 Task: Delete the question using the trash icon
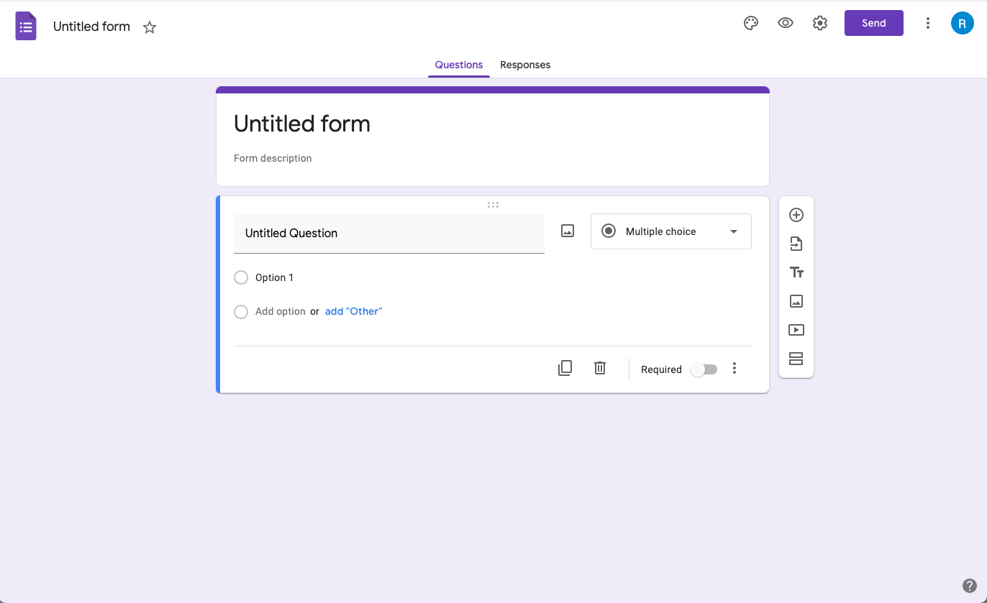click(600, 368)
